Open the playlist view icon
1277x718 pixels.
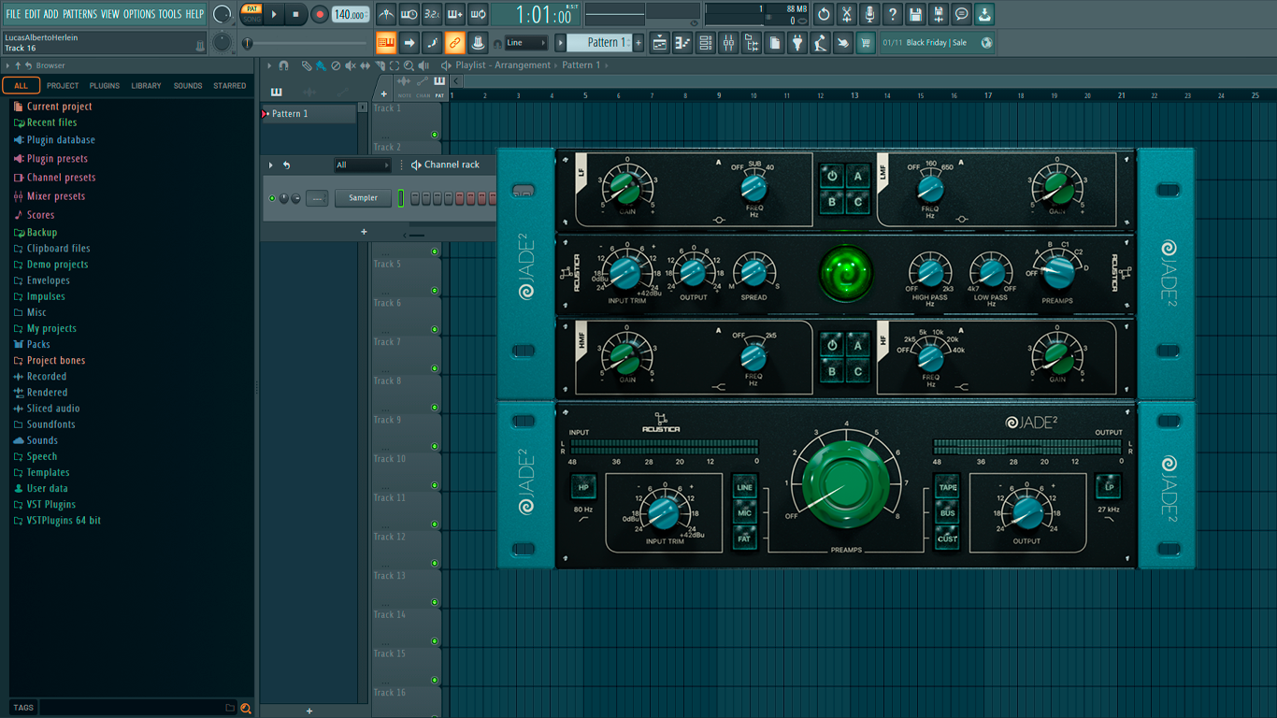click(660, 43)
